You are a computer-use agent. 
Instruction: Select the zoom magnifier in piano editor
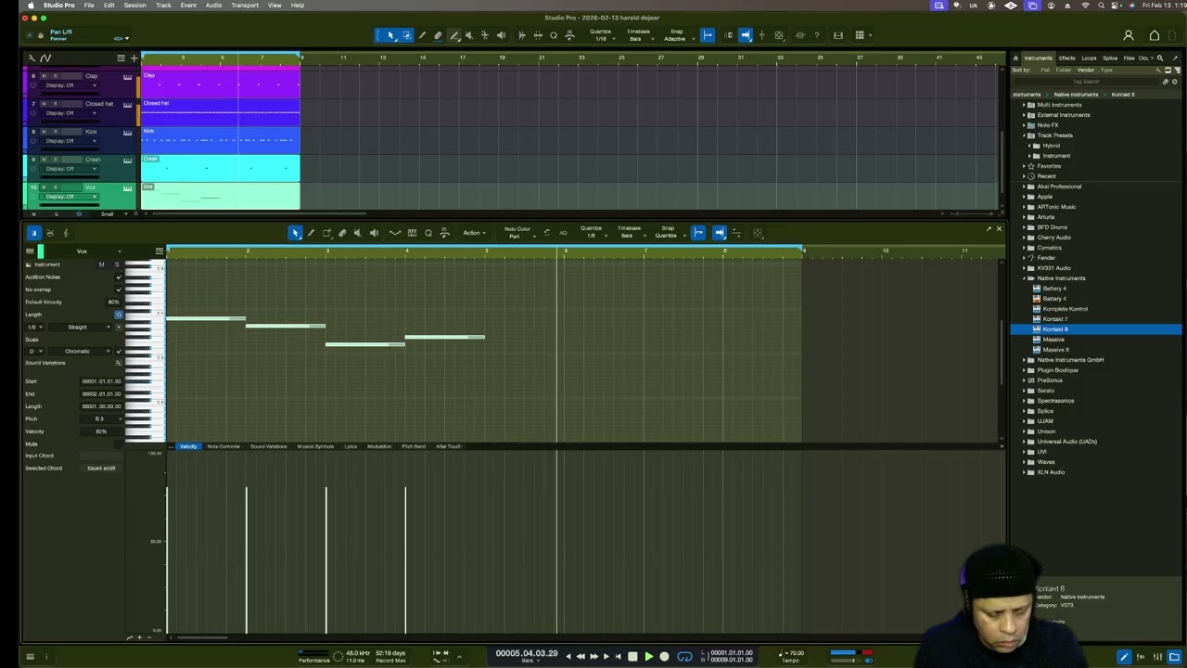[x=428, y=233]
